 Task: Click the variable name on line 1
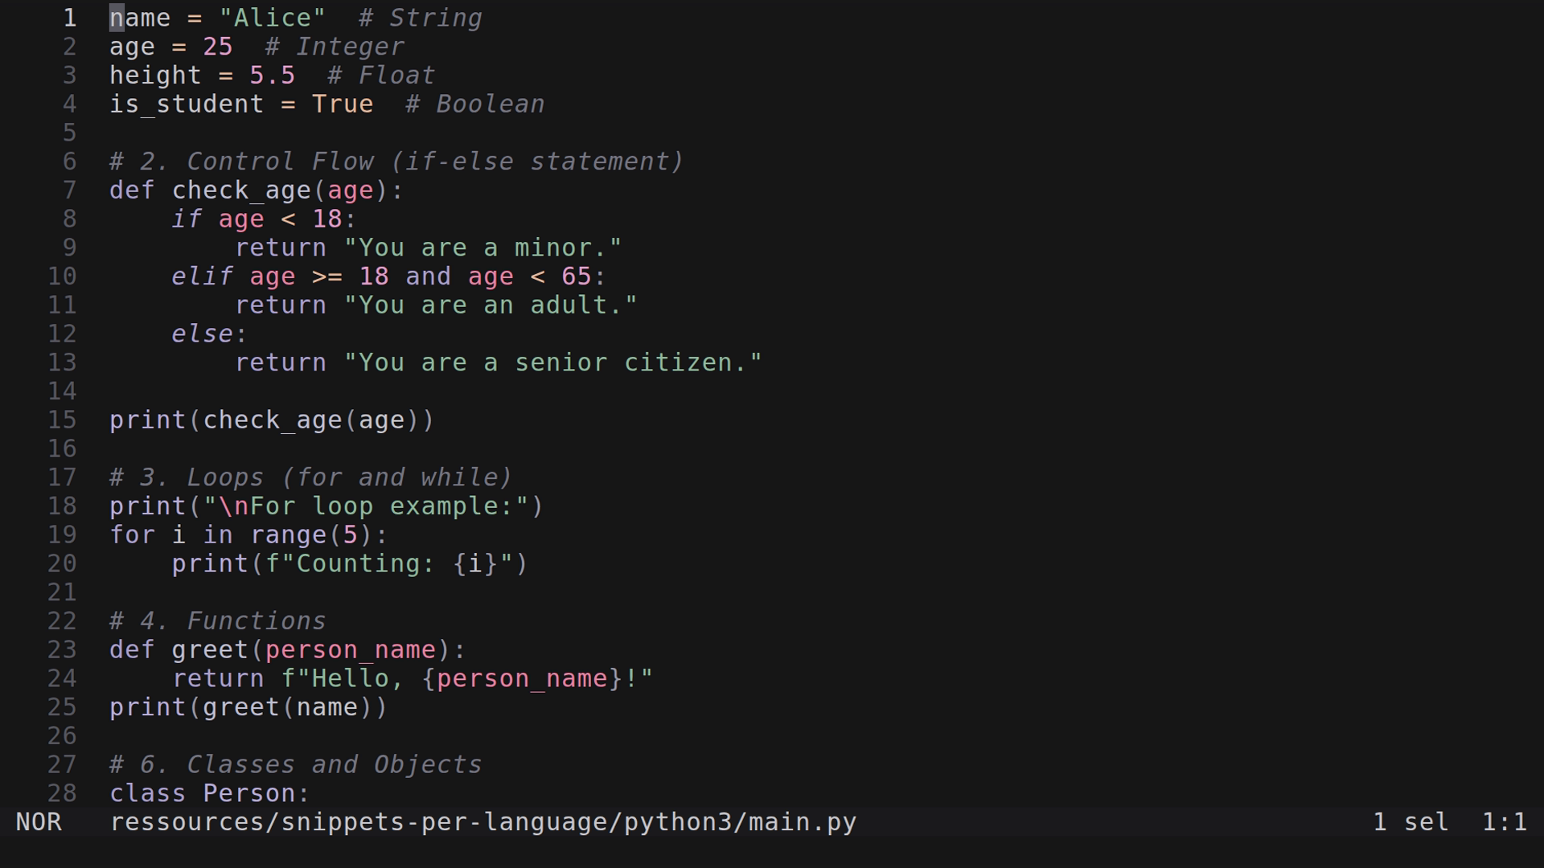[x=139, y=18]
